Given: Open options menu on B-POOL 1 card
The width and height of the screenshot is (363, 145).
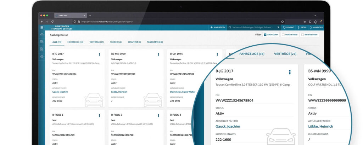Looking at the screenshot, I should click(100, 115).
